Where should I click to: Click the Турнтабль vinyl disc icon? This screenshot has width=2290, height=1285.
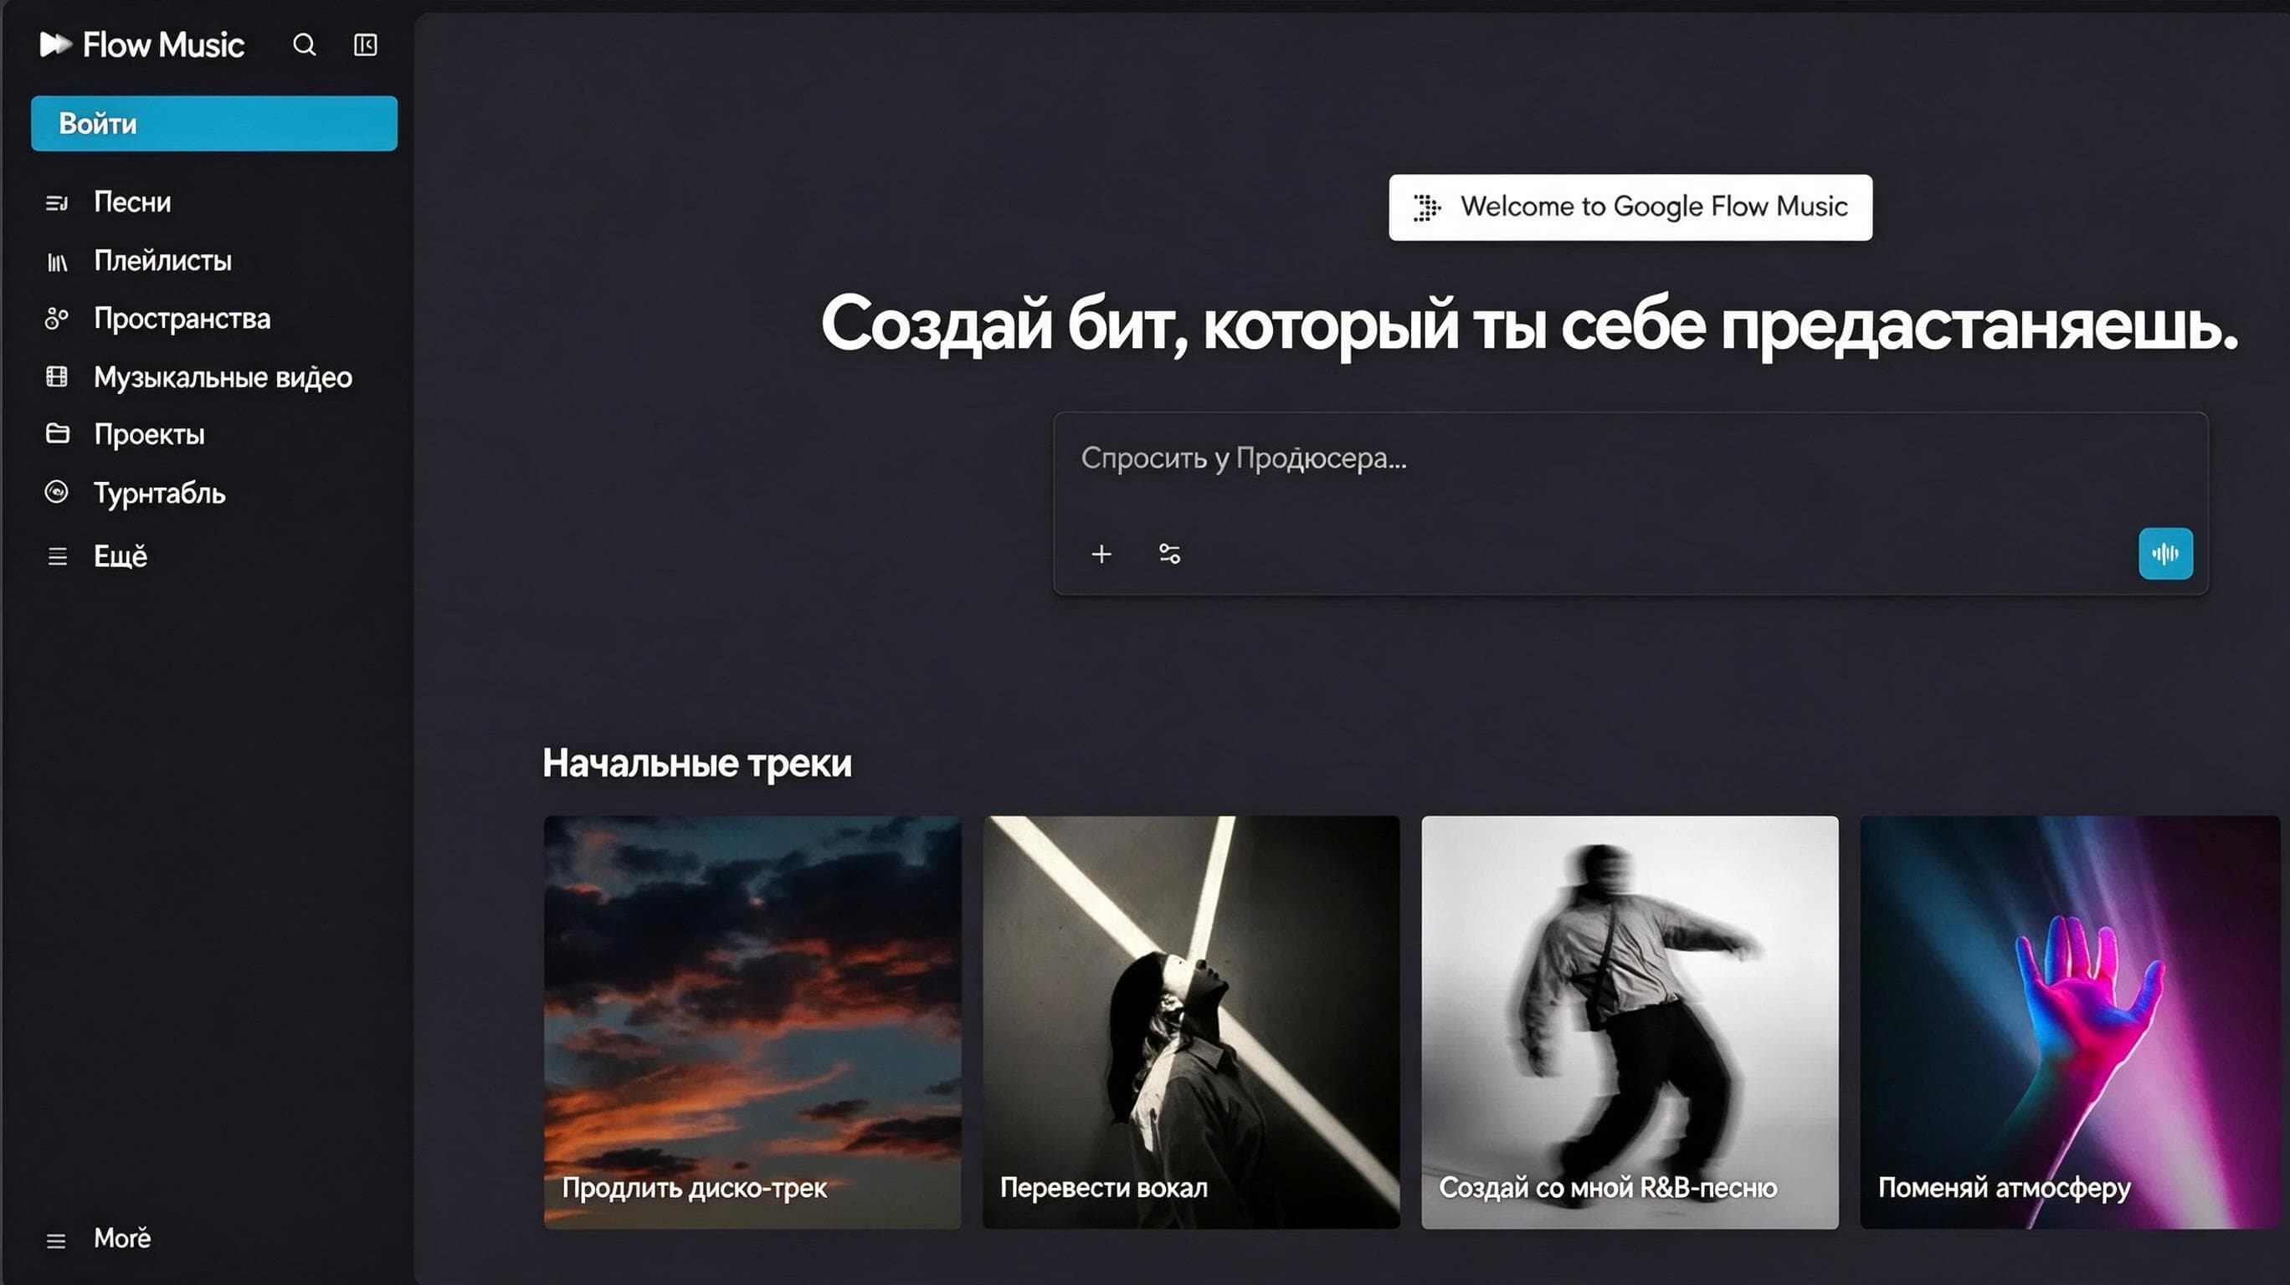pyautogui.click(x=57, y=492)
